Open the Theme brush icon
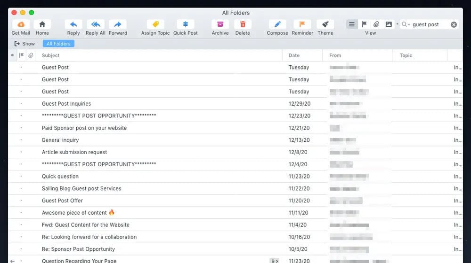 (325, 24)
